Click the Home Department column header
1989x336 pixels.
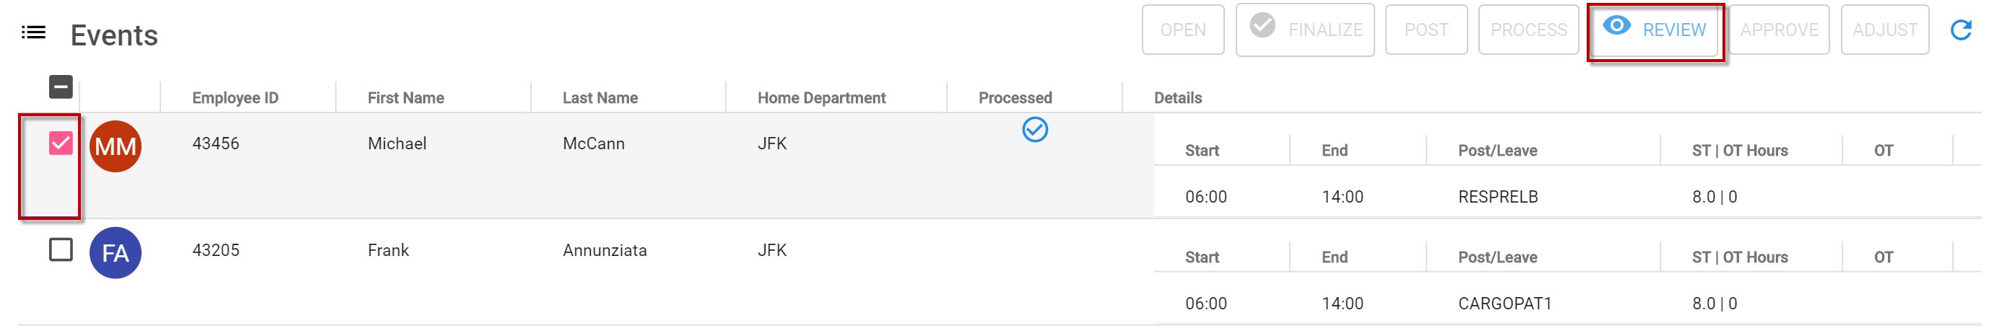coord(822,98)
